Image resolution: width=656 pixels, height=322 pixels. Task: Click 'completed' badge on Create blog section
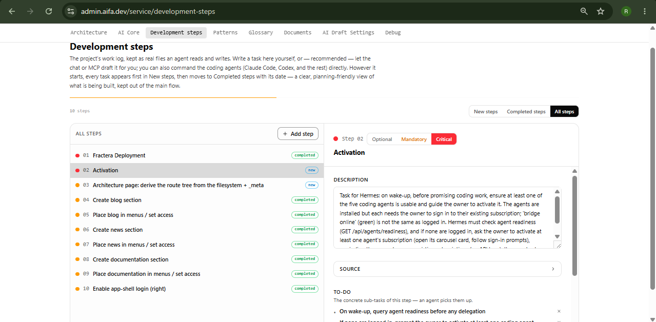click(x=305, y=200)
